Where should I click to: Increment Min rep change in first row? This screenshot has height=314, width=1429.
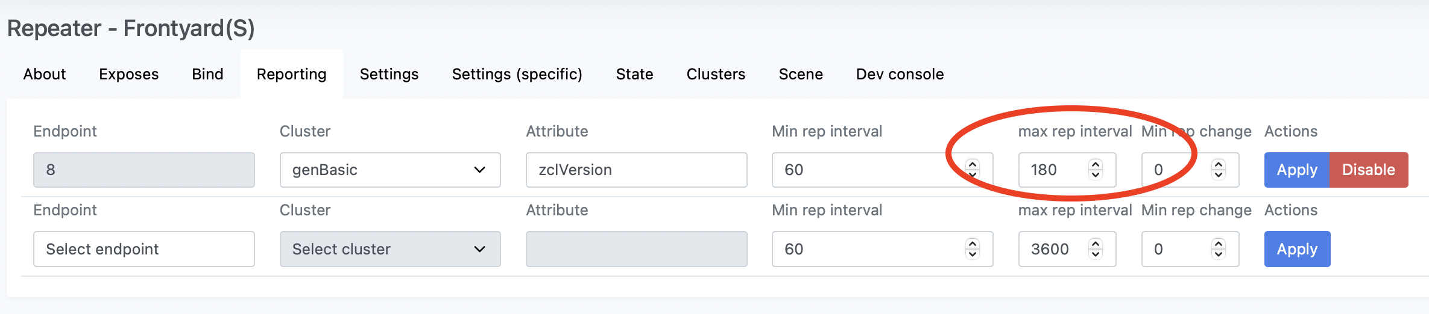click(1219, 164)
